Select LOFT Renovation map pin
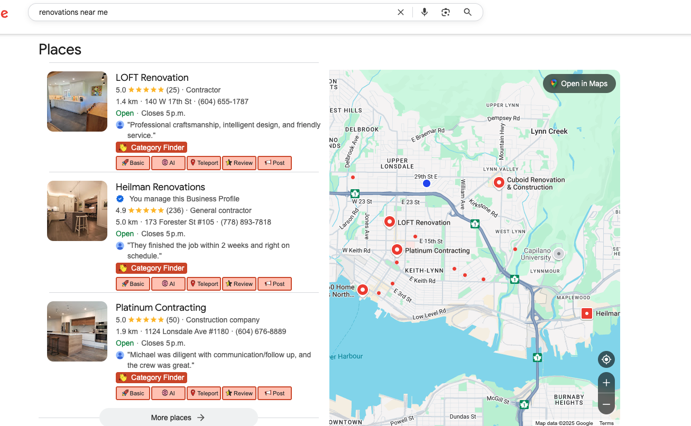Image resolution: width=691 pixels, height=426 pixels. (390, 221)
